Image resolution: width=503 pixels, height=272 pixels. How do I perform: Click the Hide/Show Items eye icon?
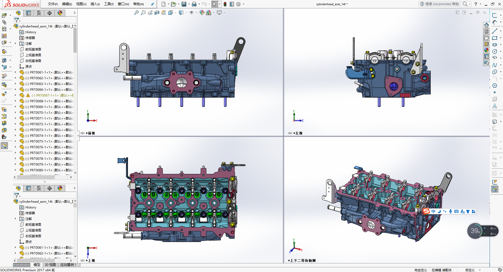[x=192, y=13]
